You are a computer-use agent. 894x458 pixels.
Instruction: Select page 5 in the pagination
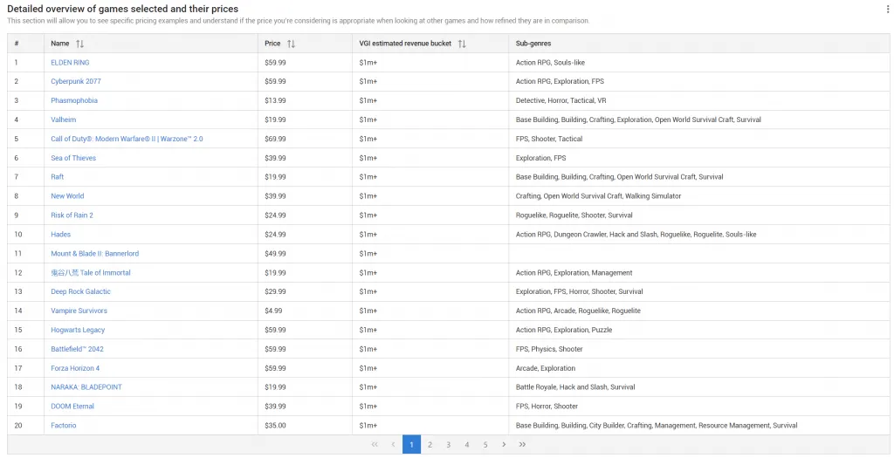[485, 444]
